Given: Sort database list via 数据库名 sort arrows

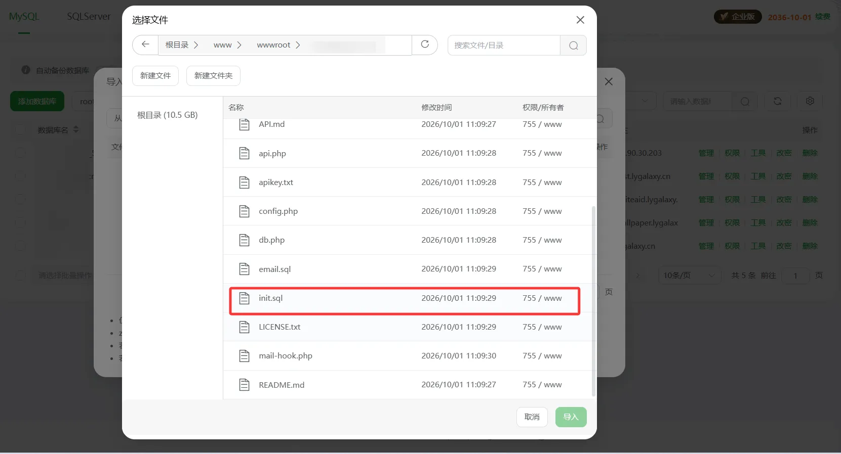Looking at the screenshot, I should point(76,130).
